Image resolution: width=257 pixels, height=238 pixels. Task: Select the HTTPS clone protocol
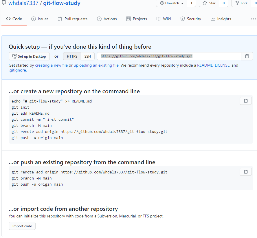(72, 56)
